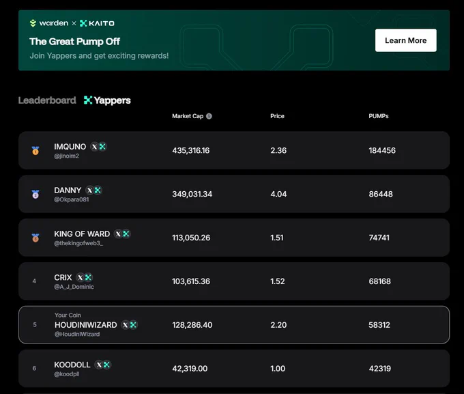Open IMQUNO's Kaito badge icon
The width and height of the screenshot is (464, 394).
point(102,147)
